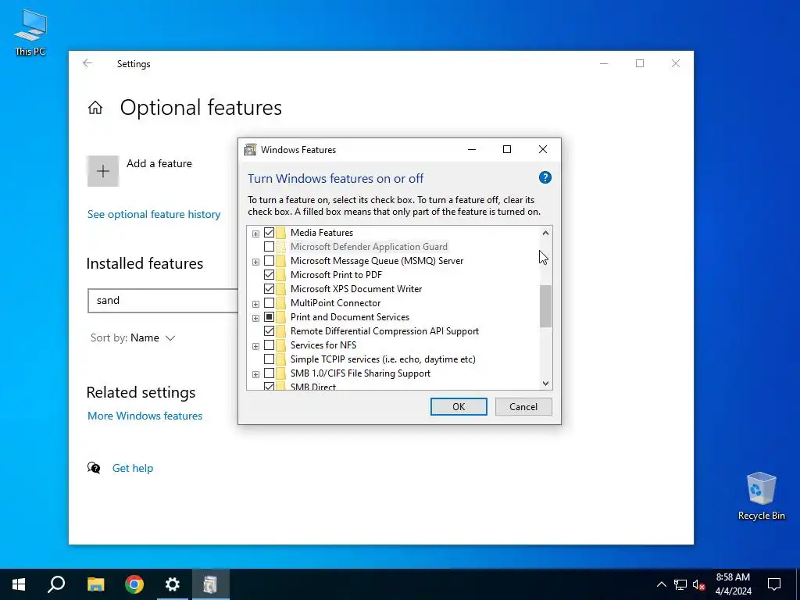Click the Windows Features title bar icon
The height and width of the screenshot is (600, 800).
click(250, 149)
